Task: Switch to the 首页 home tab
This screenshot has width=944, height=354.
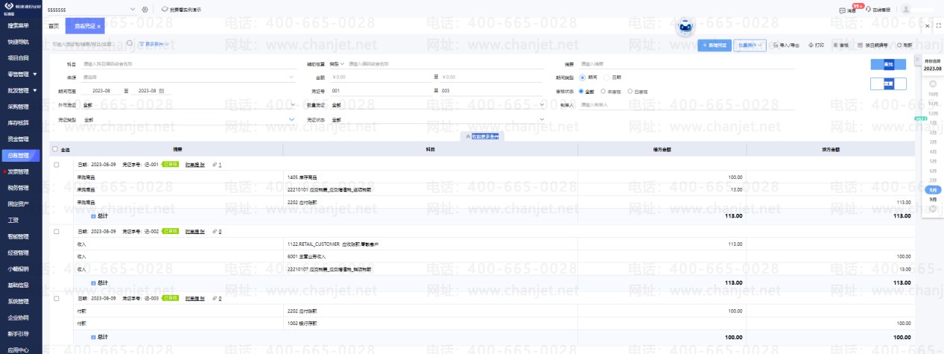Action: click(53, 26)
